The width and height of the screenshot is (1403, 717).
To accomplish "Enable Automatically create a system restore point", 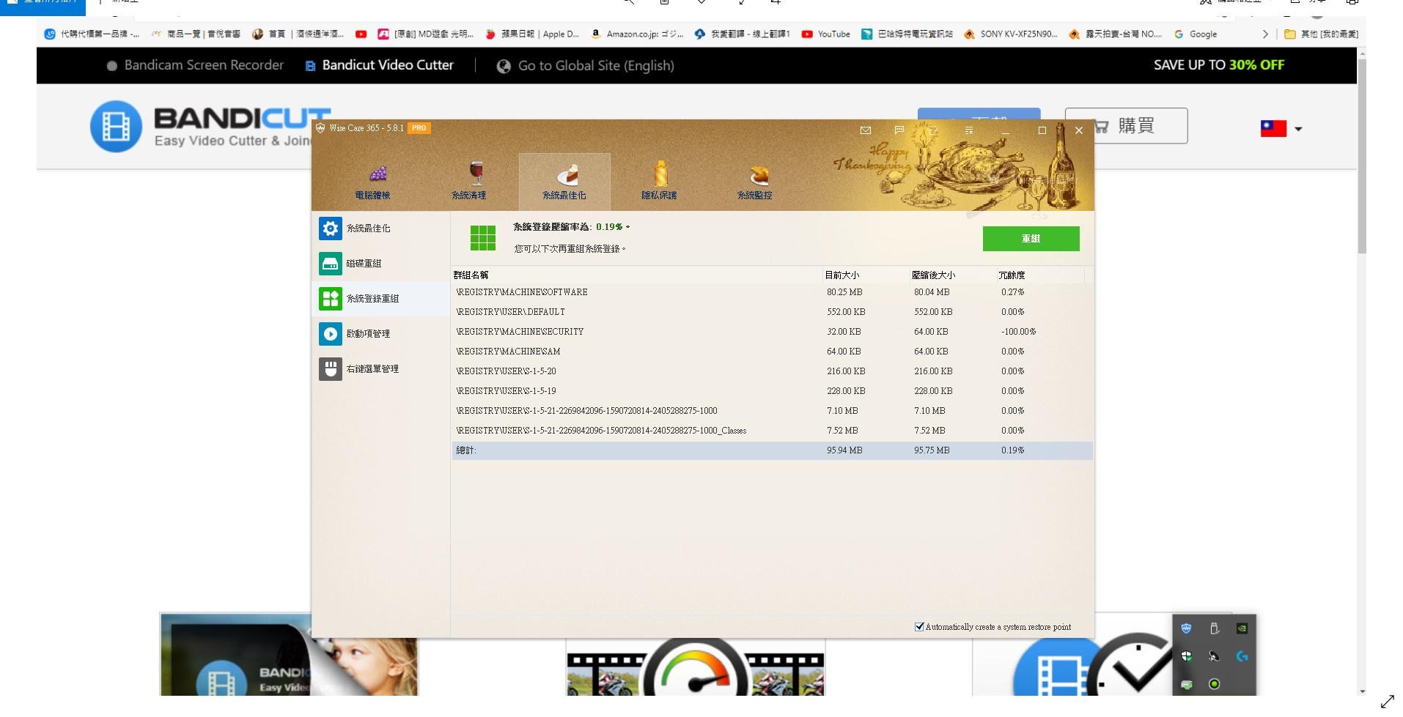I will pos(918,627).
